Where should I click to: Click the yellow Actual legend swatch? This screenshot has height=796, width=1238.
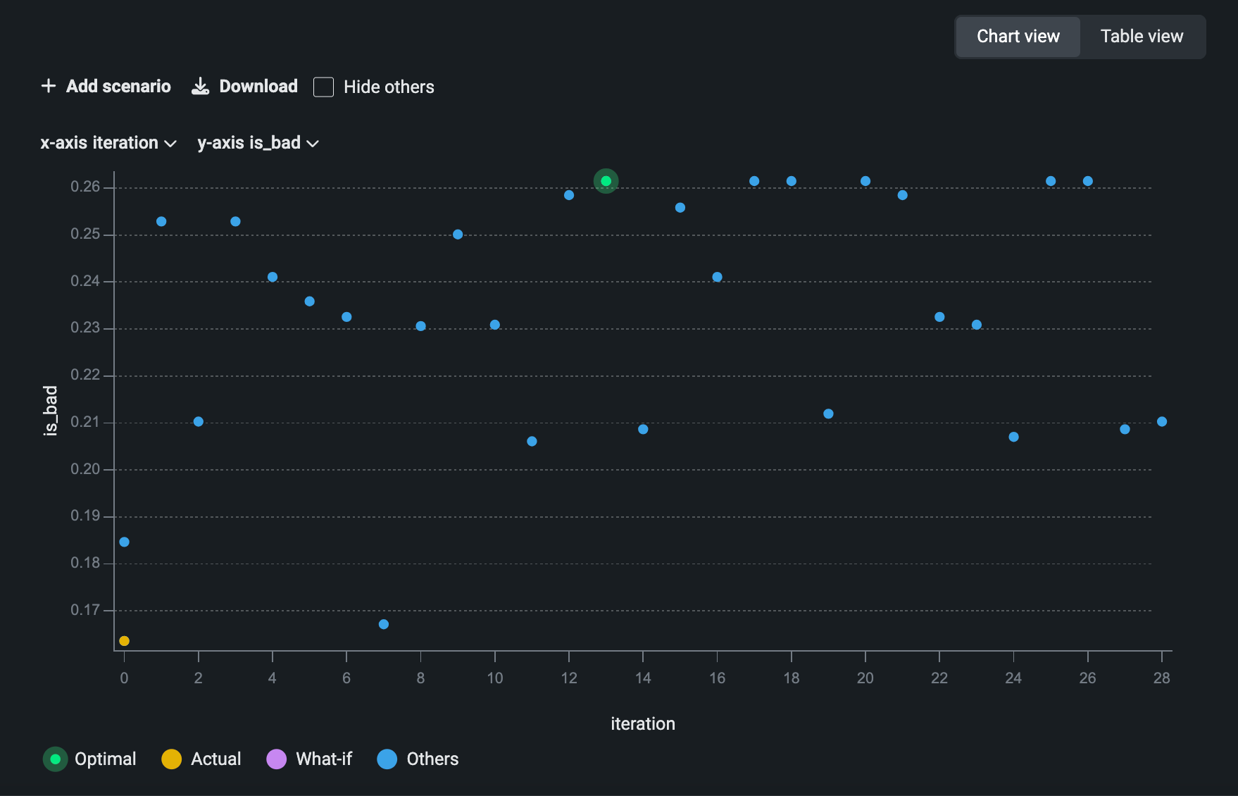(x=171, y=759)
